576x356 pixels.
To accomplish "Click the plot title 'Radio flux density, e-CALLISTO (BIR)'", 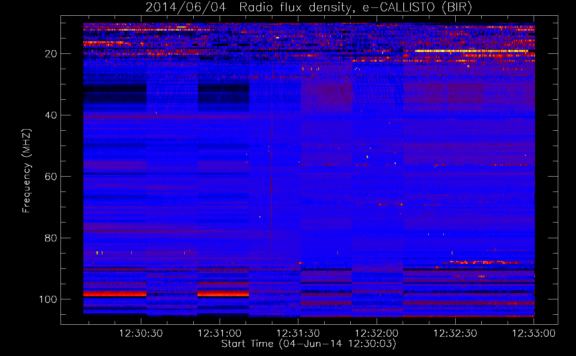I will 355,7.
